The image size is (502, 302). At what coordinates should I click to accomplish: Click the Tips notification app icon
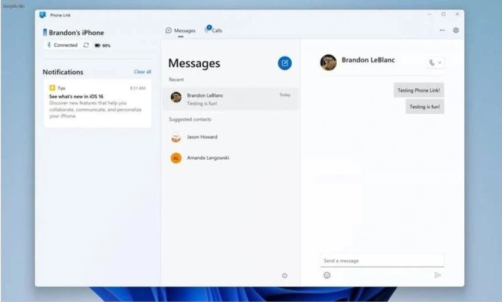(x=52, y=88)
